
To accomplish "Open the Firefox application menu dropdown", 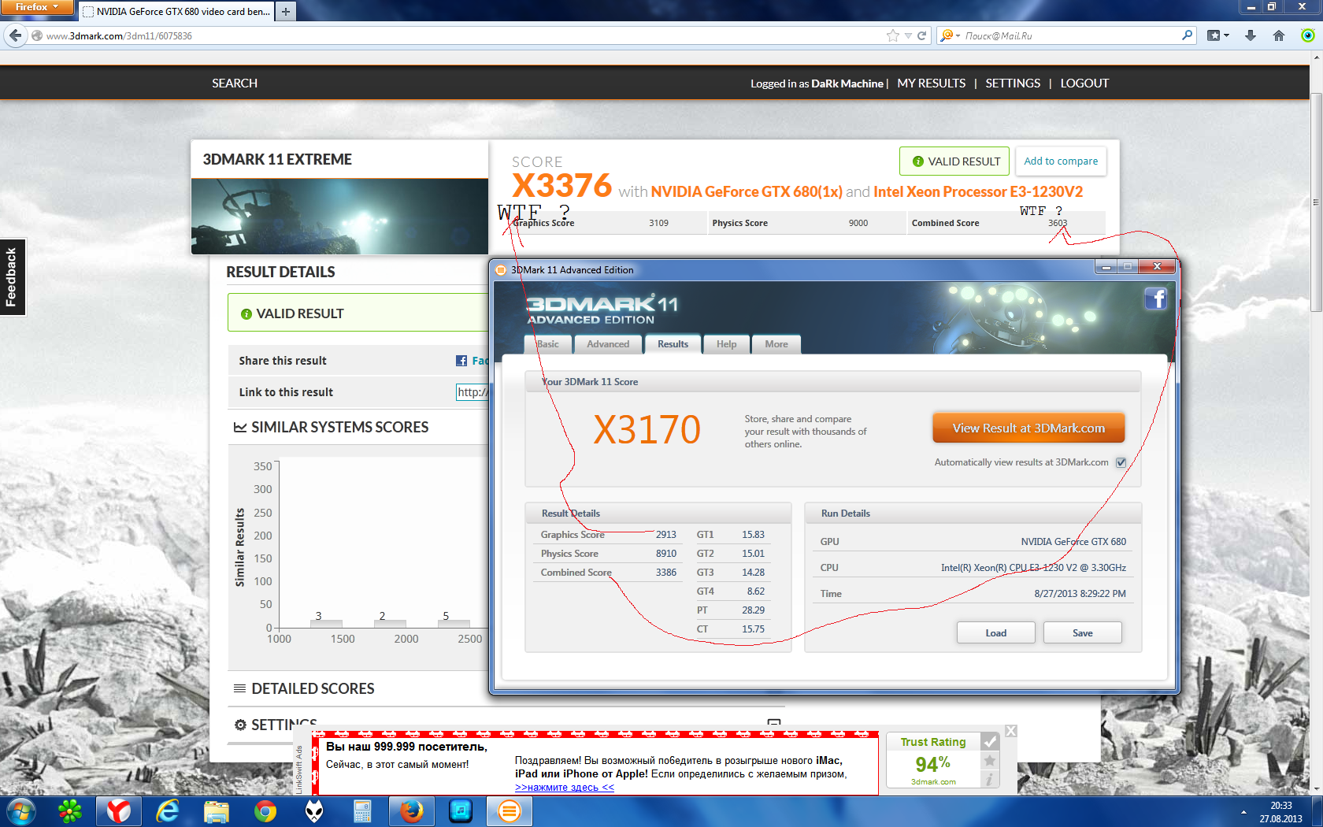I will click(x=37, y=7).
